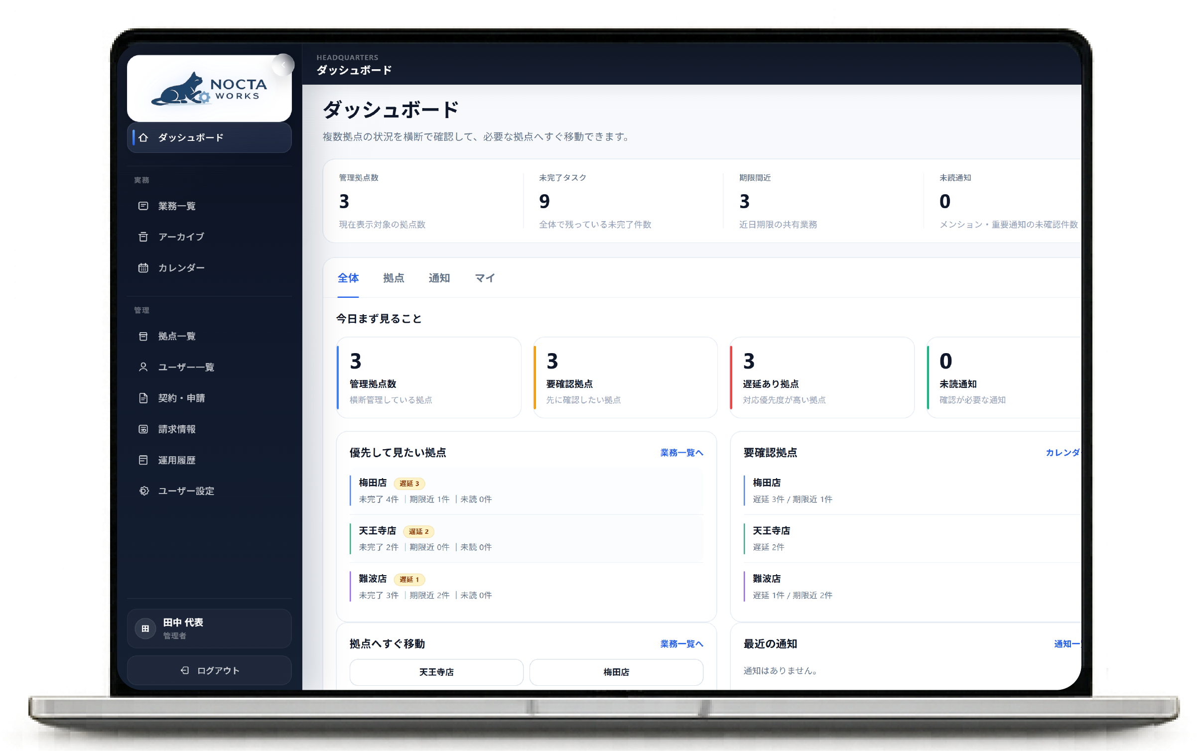1200x751 pixels.
Task: Open 請求情報 in the sidebar
Action: pos(209,429)
